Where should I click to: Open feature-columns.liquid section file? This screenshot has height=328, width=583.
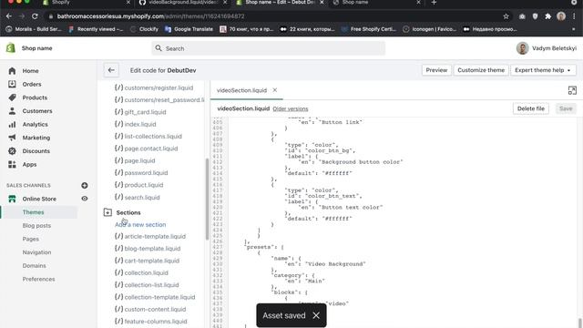151,322
